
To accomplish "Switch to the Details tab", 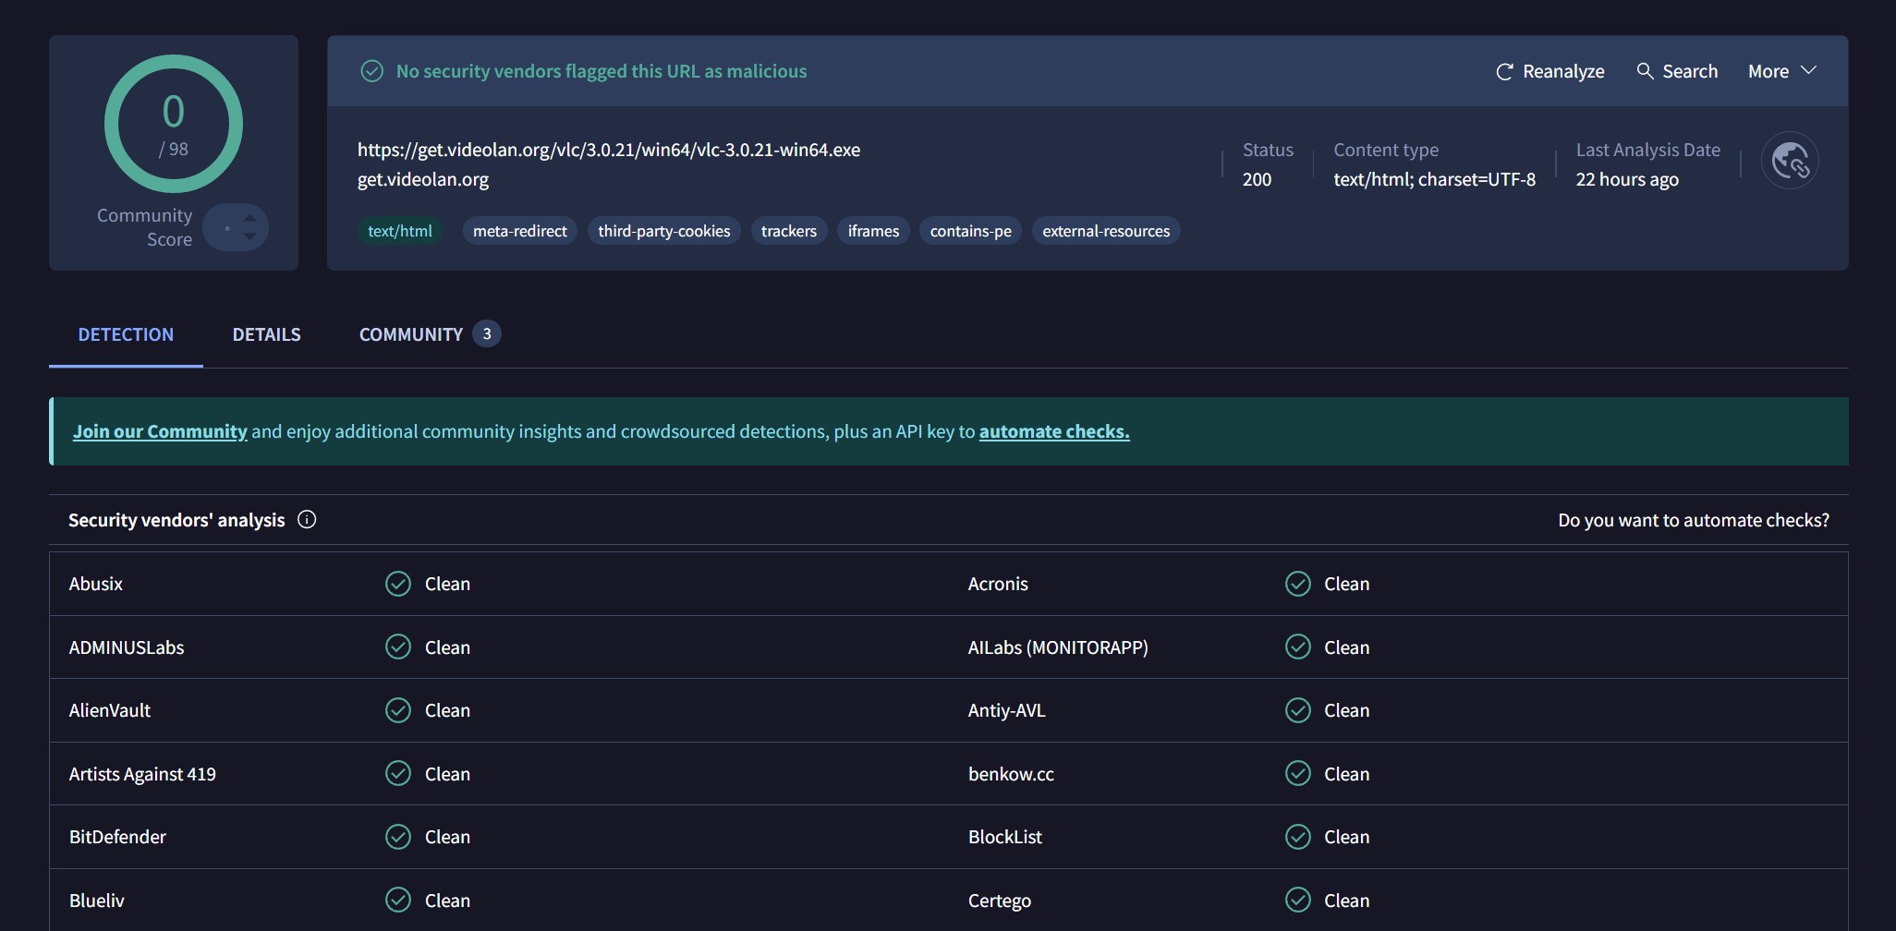I will coord(266,334).
